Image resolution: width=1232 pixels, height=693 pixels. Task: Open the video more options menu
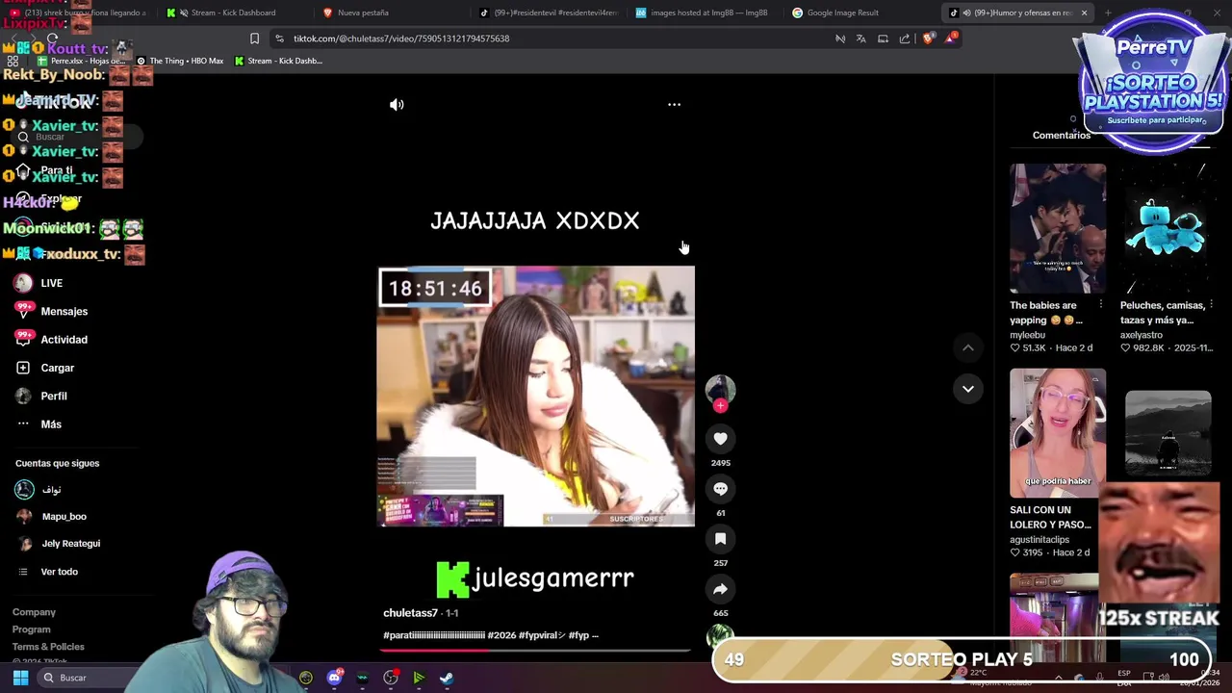pos(674,104)
